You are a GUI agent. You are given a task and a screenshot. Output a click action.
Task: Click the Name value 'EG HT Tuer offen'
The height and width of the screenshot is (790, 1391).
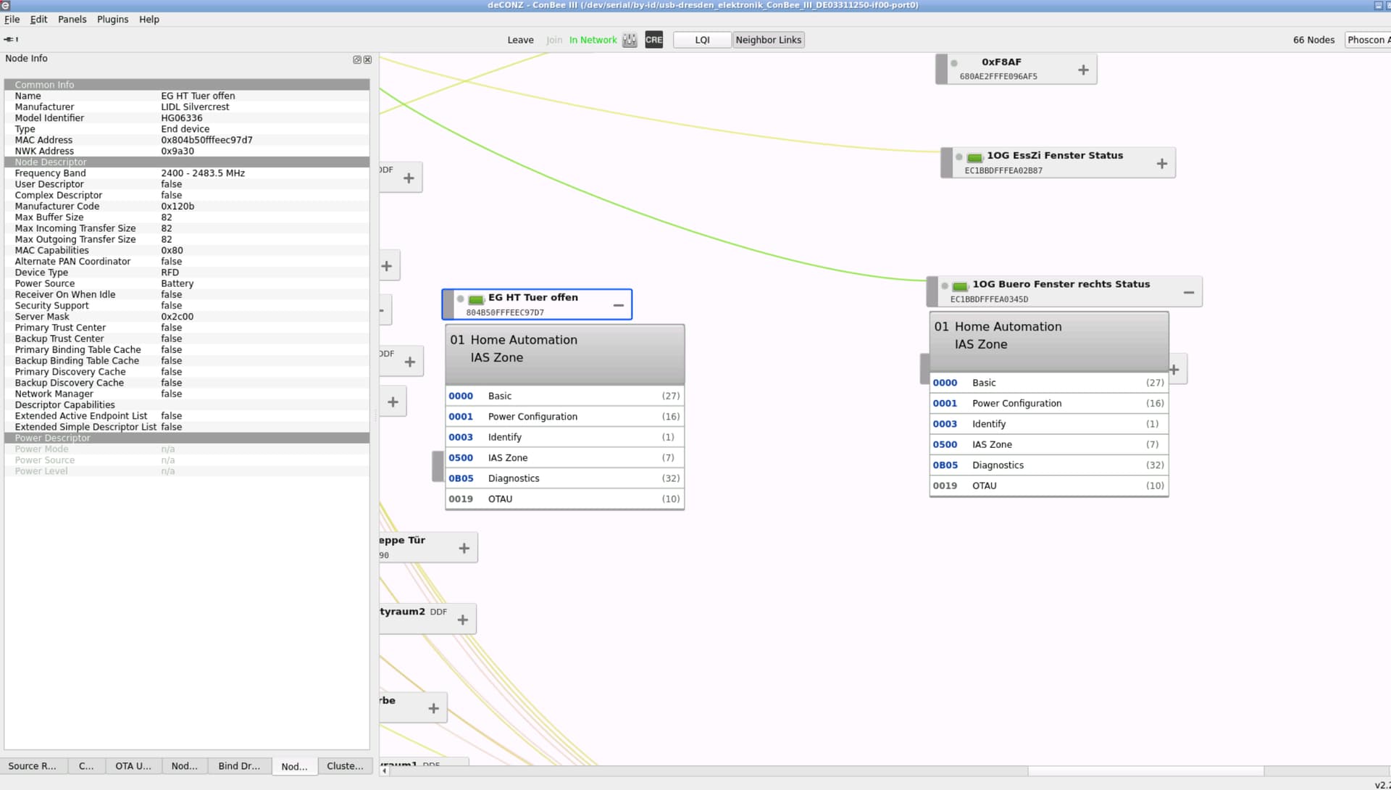pyautogui.click(x=198, y=96)
